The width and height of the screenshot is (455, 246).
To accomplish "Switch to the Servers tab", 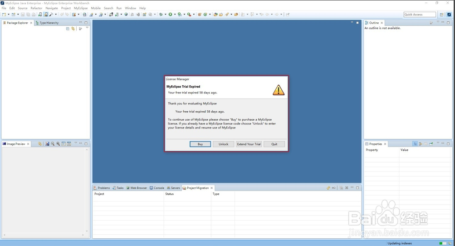I will click(174, 188).
